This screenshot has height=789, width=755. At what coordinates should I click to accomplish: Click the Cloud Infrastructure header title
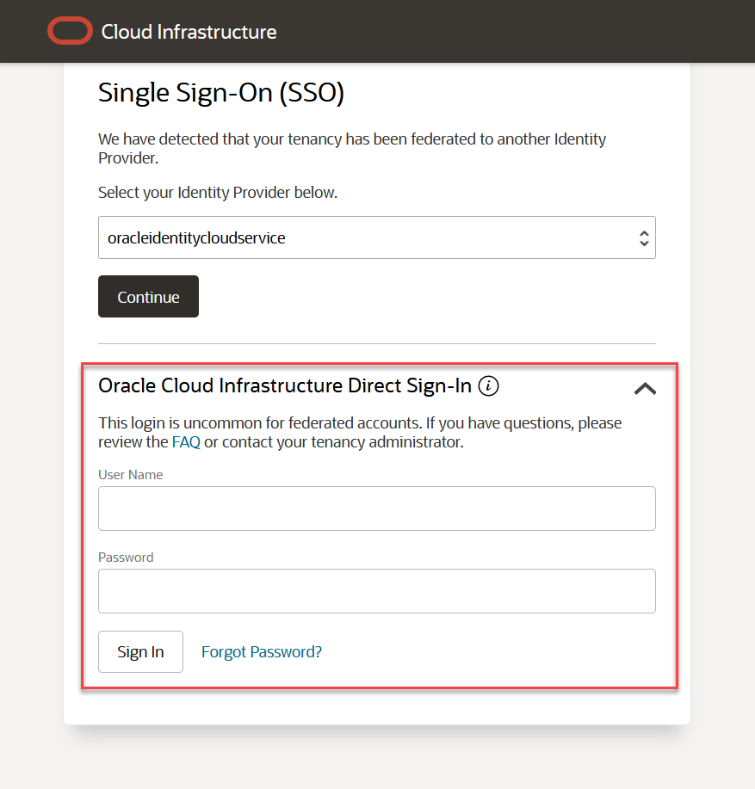point(189,32)
